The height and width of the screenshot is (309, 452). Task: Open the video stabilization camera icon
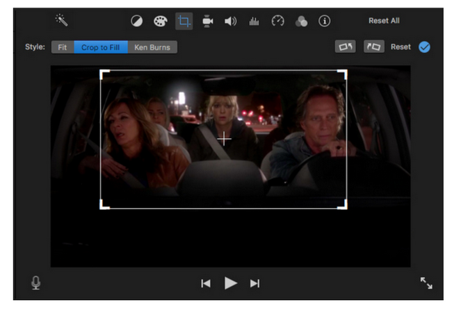[x=207, y=22]
